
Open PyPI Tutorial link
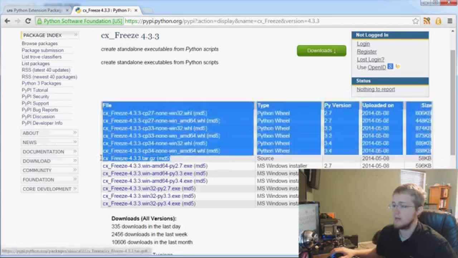tap(35, 90)
